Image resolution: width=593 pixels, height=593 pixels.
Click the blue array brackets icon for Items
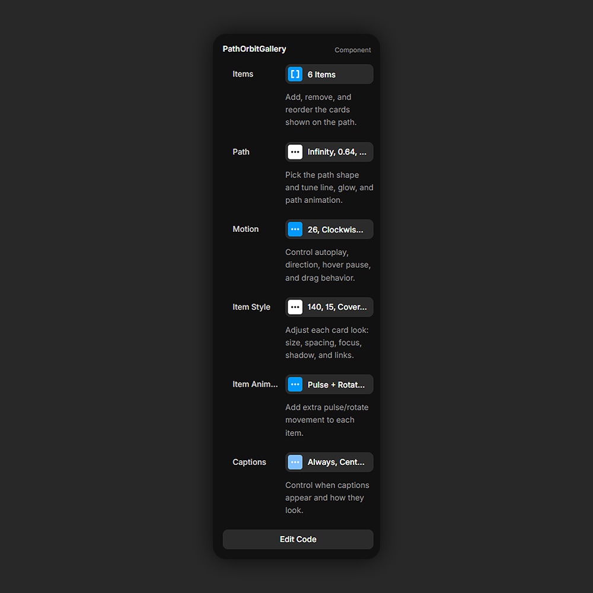click(295, 74)
